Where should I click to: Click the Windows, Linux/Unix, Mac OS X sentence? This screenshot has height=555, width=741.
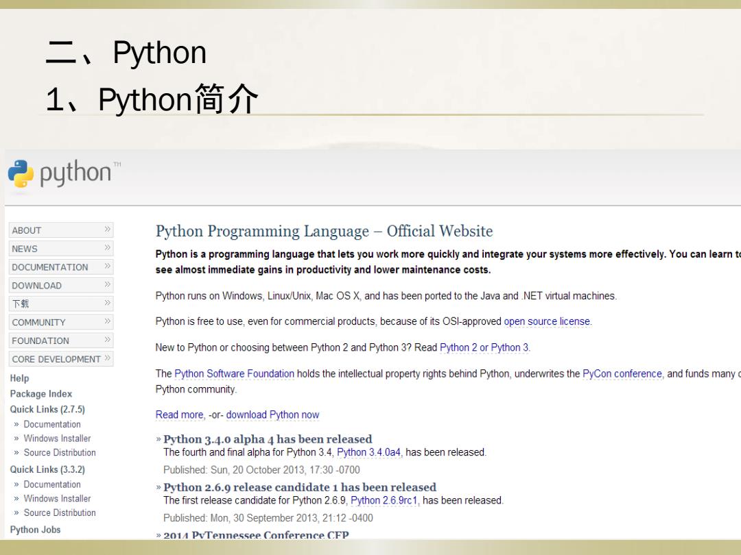pos(386,296)
